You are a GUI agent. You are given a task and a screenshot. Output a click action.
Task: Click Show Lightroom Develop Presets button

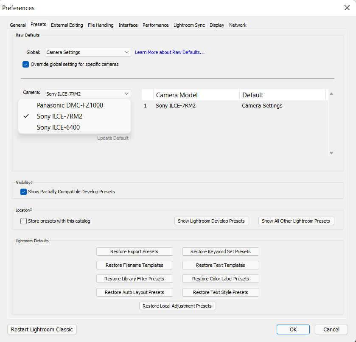click(211, 221)
